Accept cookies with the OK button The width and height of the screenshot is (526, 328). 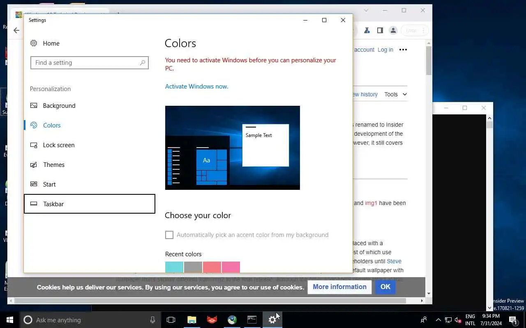click(x=385, y=287)
